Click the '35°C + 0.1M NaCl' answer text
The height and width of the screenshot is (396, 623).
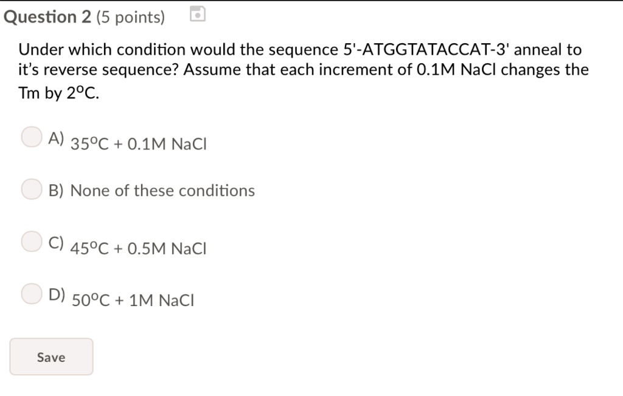coord(139,145)
